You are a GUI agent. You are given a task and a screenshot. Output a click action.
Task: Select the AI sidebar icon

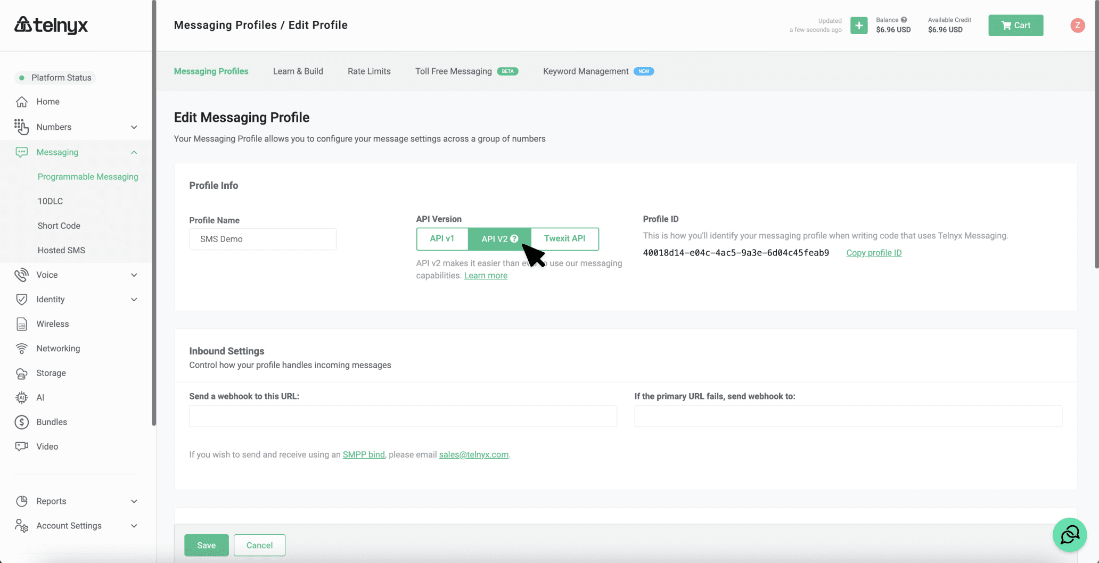(x=21, y=397)
